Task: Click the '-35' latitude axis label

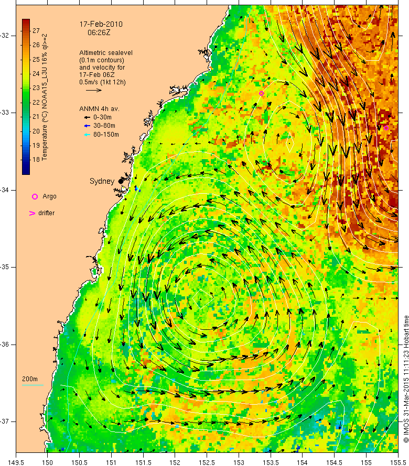Action: (x=5, y=267)
